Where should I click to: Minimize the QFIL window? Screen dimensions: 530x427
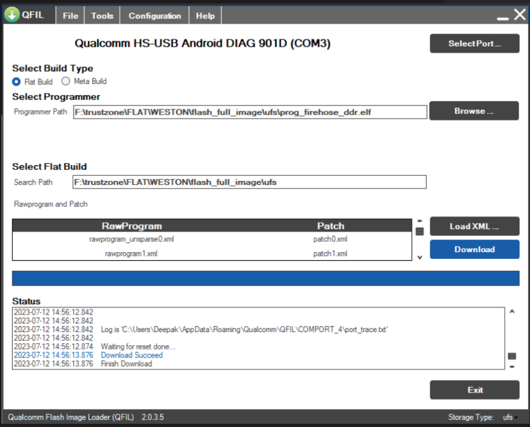pyautogui.click(x=502, y=18)
